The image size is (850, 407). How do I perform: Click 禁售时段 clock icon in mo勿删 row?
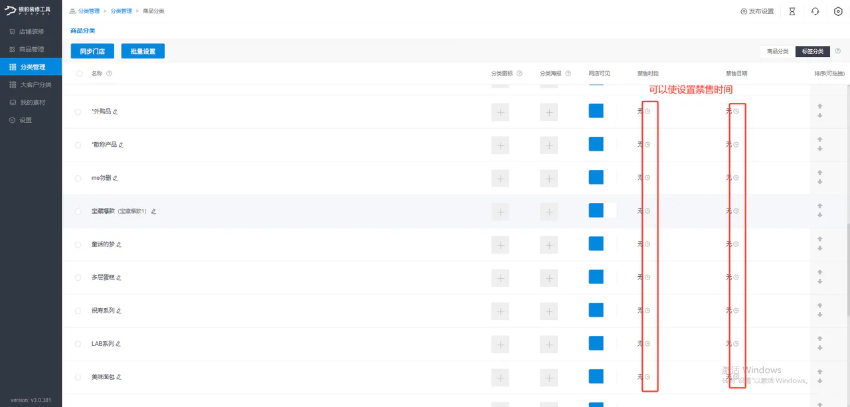tap(647, 178)
